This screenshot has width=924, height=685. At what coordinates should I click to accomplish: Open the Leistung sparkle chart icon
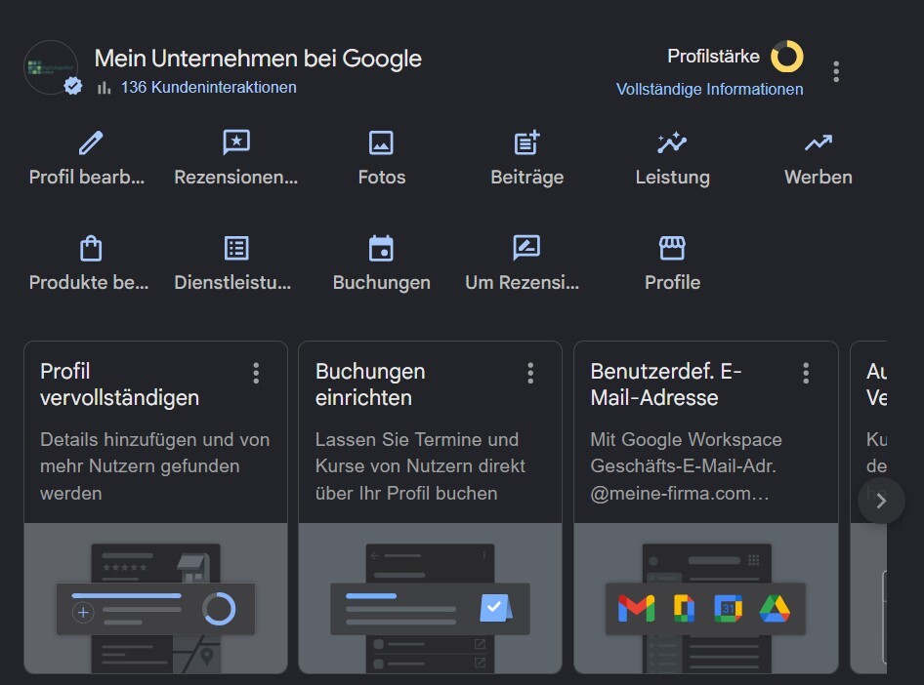tap(672, 142)
